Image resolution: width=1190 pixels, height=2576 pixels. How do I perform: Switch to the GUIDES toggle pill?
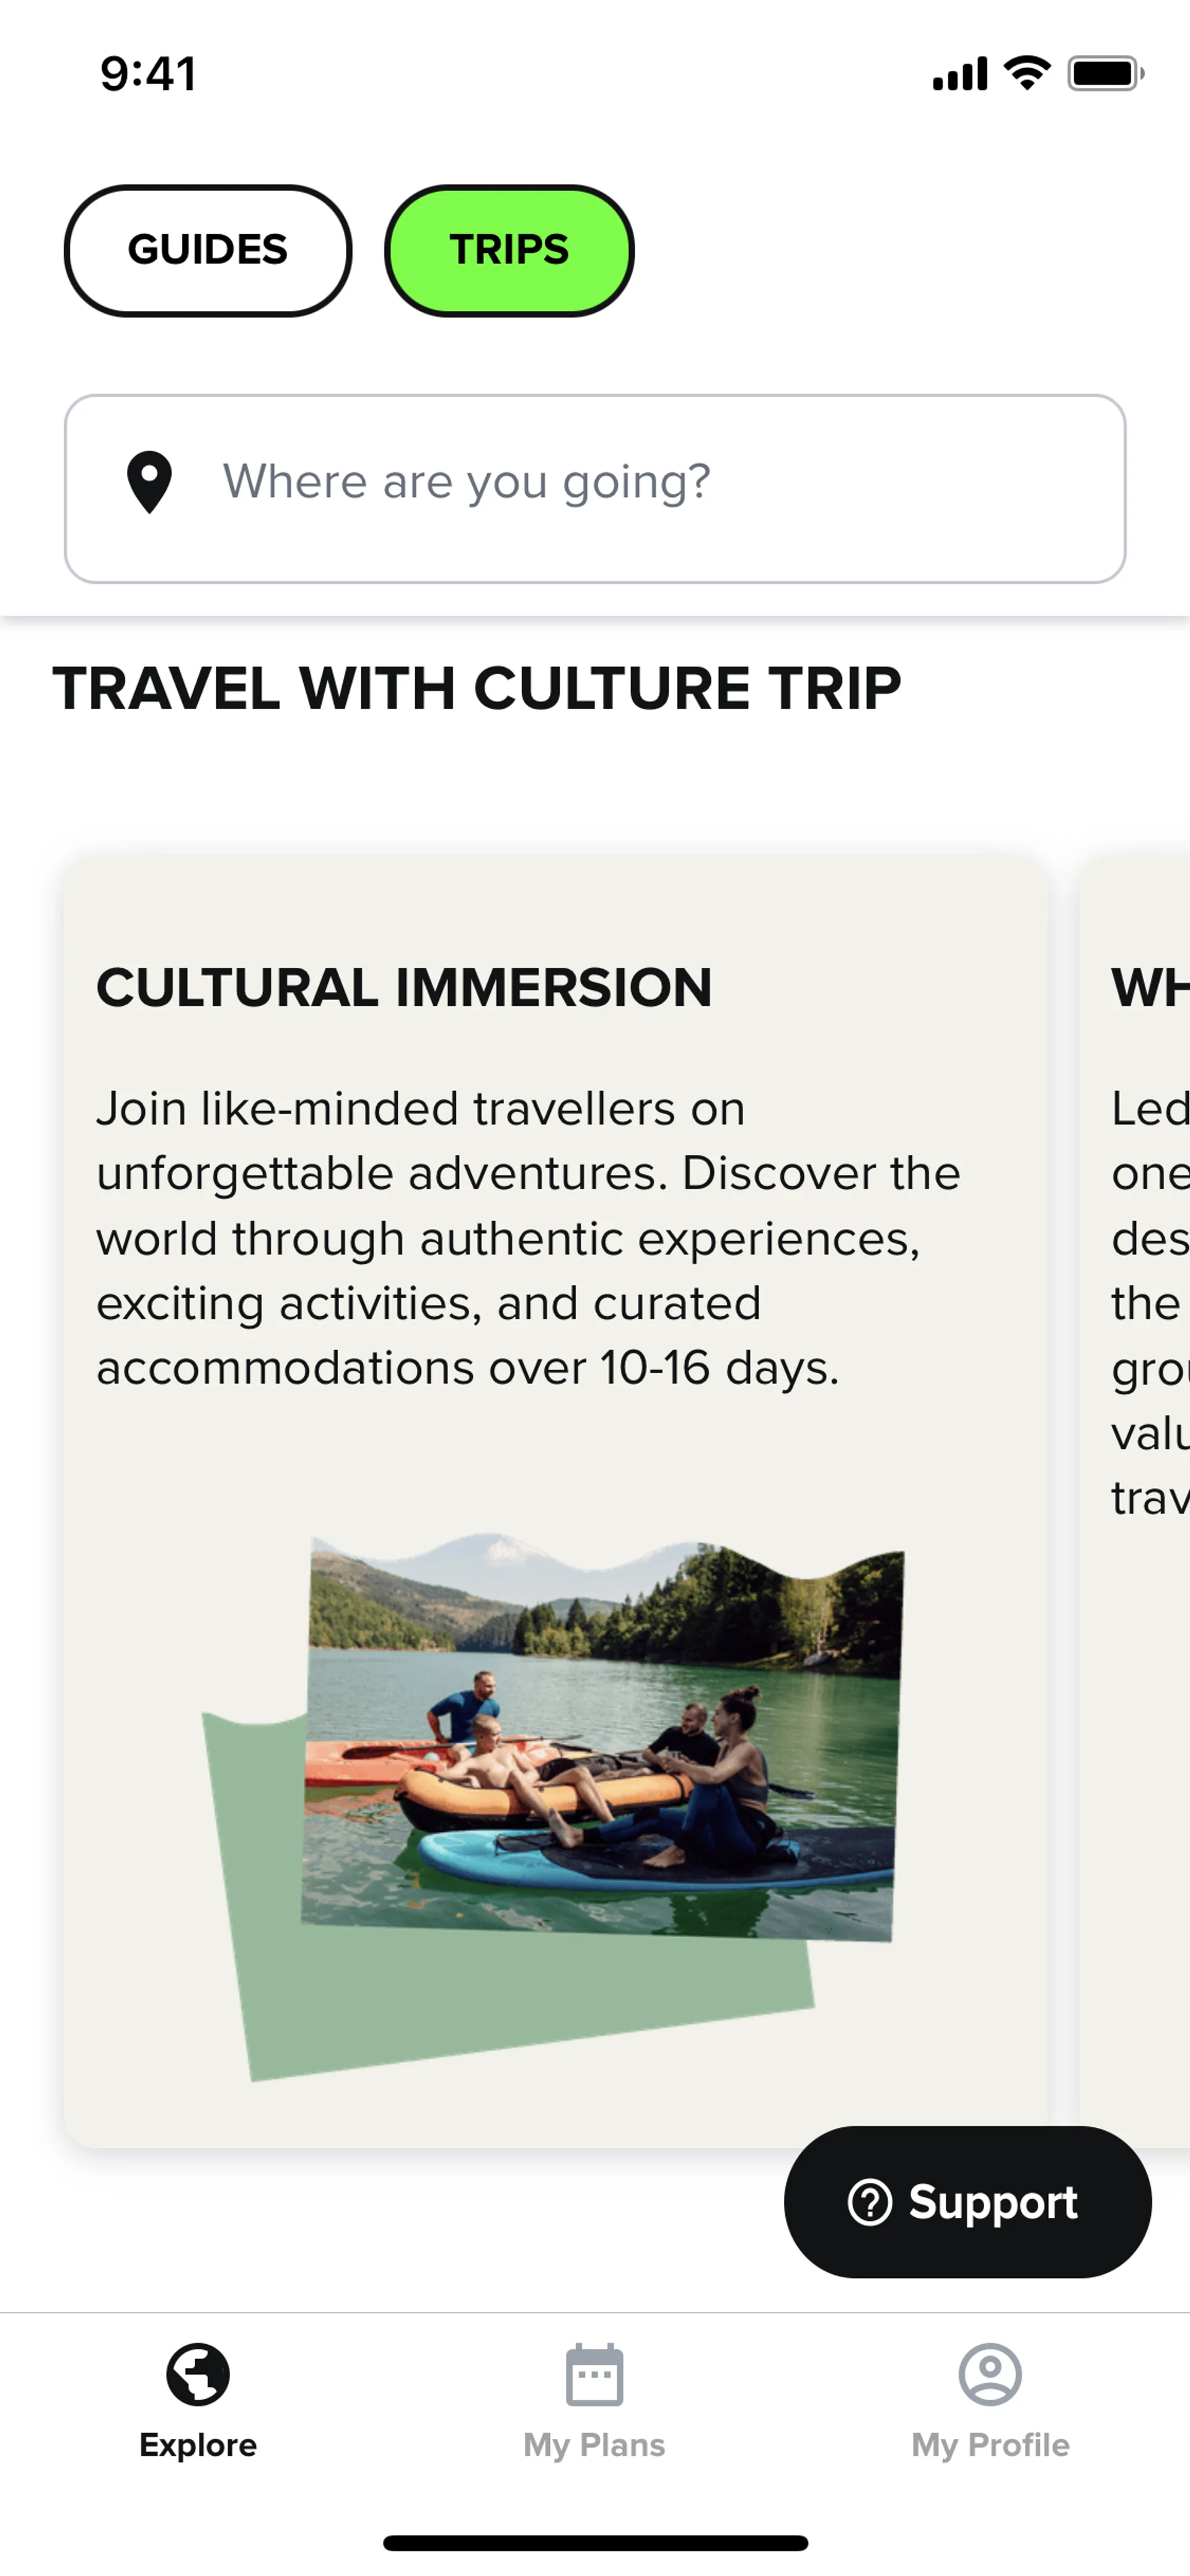[208, 250]
